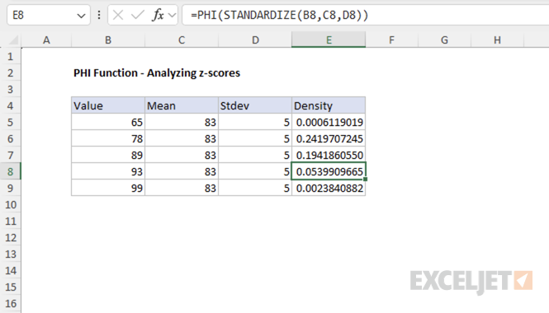Click the 'Density' table header cell

[x=329, y=105]
